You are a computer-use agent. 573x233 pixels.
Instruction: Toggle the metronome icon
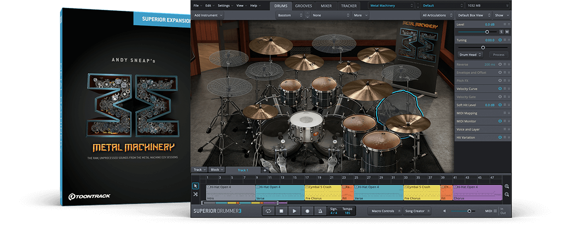[320, 211]
